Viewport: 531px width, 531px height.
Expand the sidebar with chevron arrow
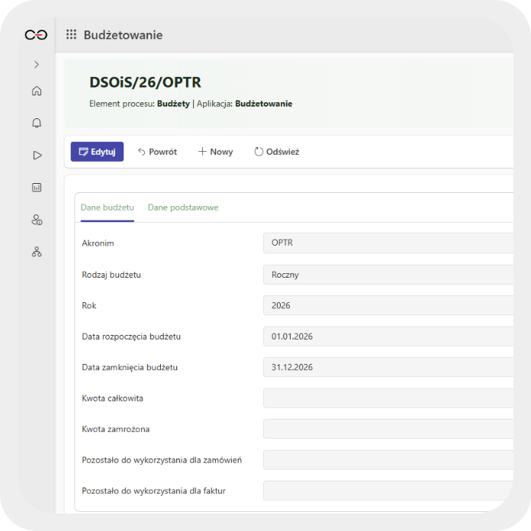click(37, 65)
